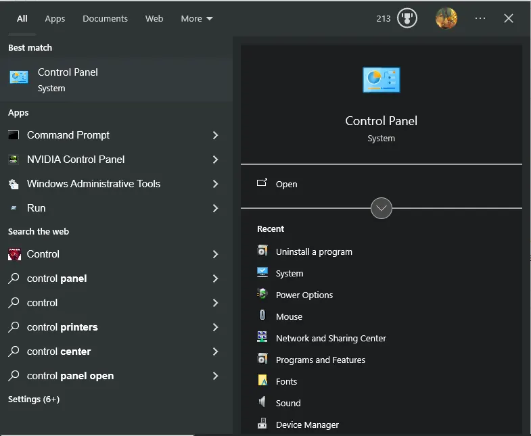
Task: Click the rewards trophy badge icon
Action: tap(407, 18)
